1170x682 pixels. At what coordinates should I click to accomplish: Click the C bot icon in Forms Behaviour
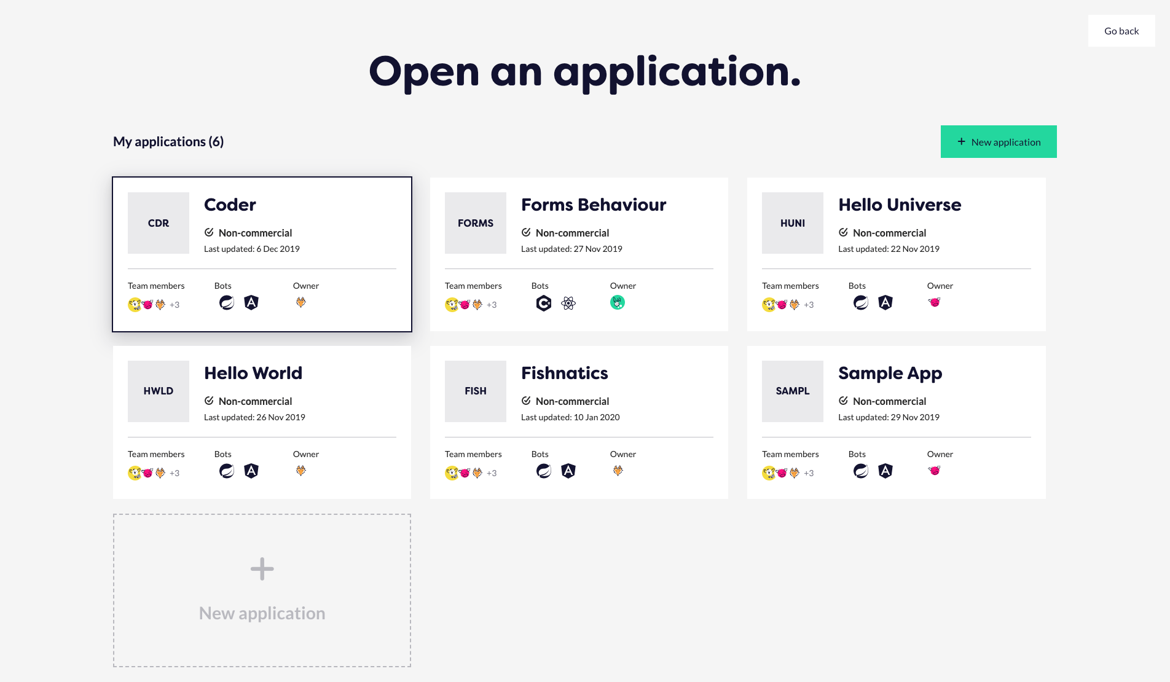click(x=544, y=303)
